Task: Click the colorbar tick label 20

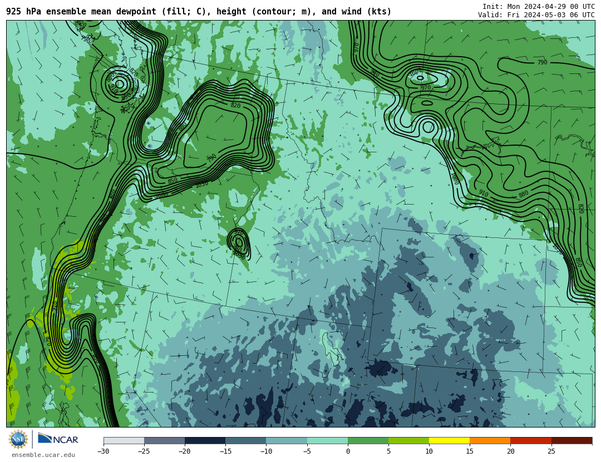Action: (x=510, y=451)
